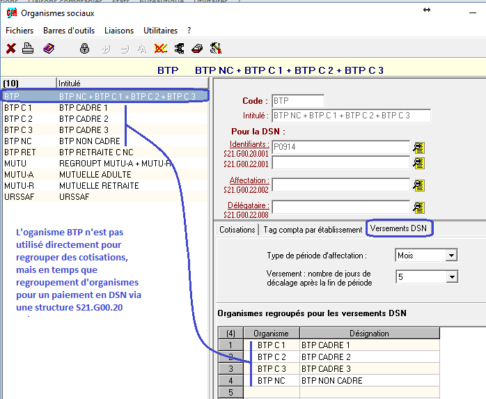
Task: Click row header 4 in DSN table
Action: (230, 380)
